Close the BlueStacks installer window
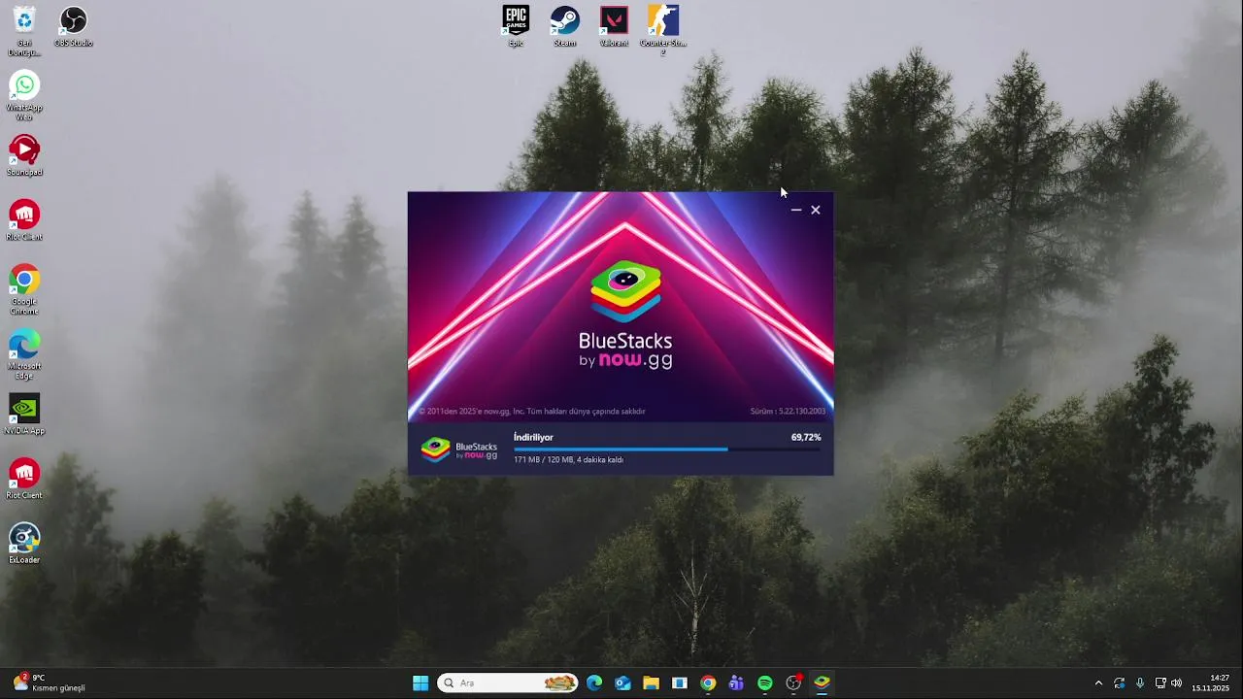This screenshot has height=699, width=1243. coord(816,210)
